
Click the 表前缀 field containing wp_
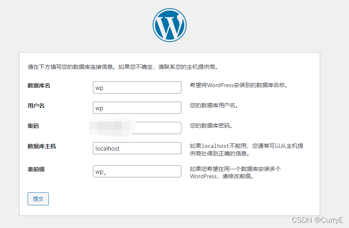137,171
